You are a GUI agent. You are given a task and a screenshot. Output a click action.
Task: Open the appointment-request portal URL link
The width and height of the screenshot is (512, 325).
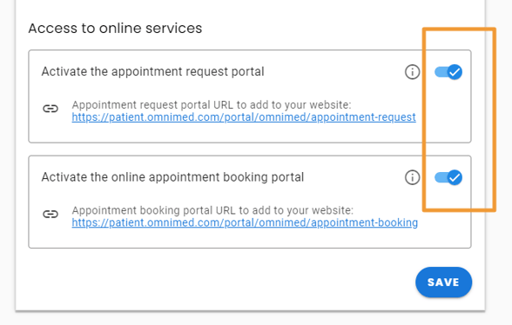[244, 117]
